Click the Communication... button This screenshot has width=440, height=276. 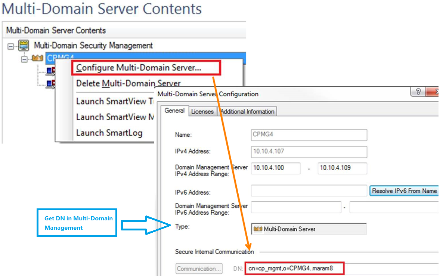[199, 269]
